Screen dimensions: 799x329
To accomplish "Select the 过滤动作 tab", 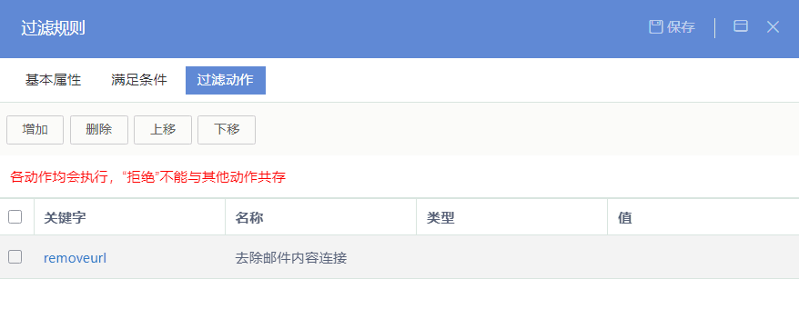I will click(x=225, y=80).
